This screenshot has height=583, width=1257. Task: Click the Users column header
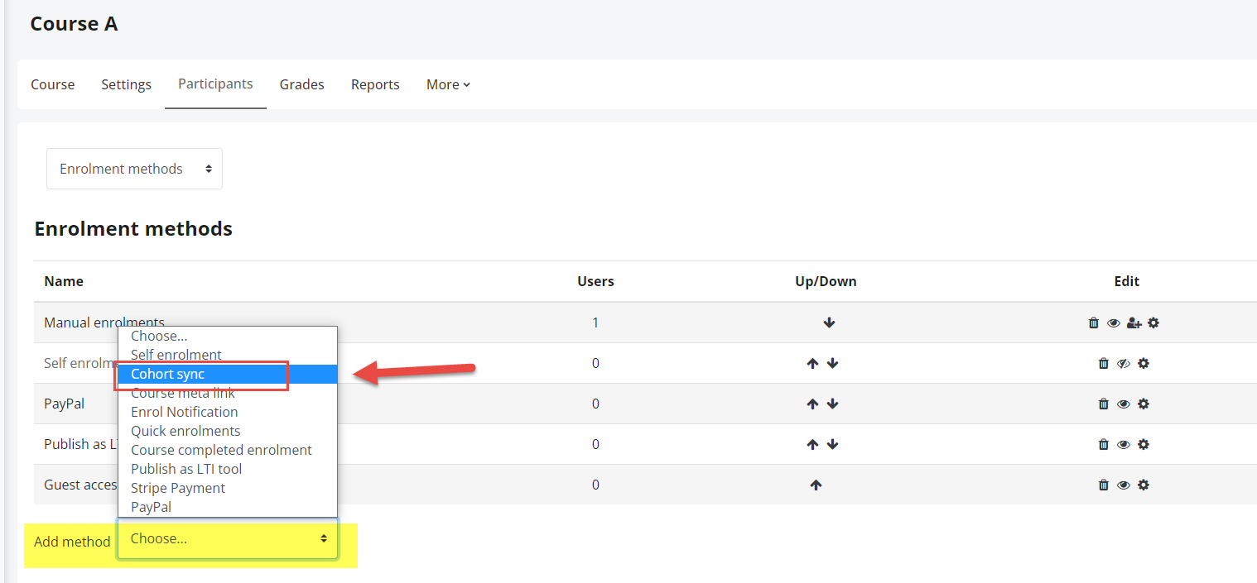tap(595, 281)
